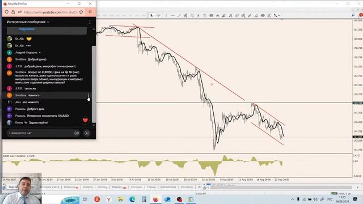Click the youtube.com URL address bar
Image resolution: width=363 pixels, height=204 pixels.
coord(50,12)
